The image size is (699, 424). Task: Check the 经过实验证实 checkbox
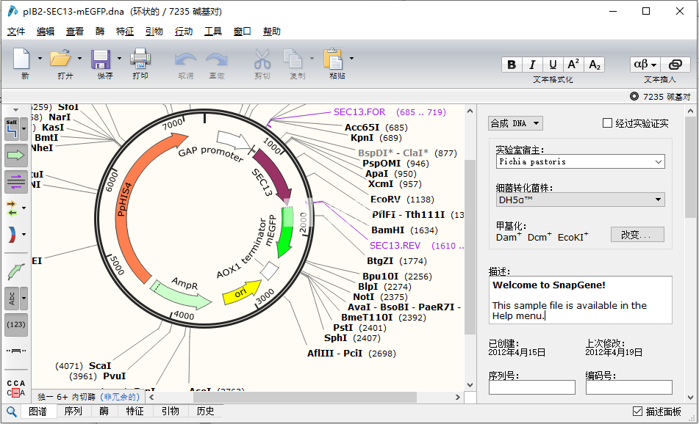coord(607,123)
